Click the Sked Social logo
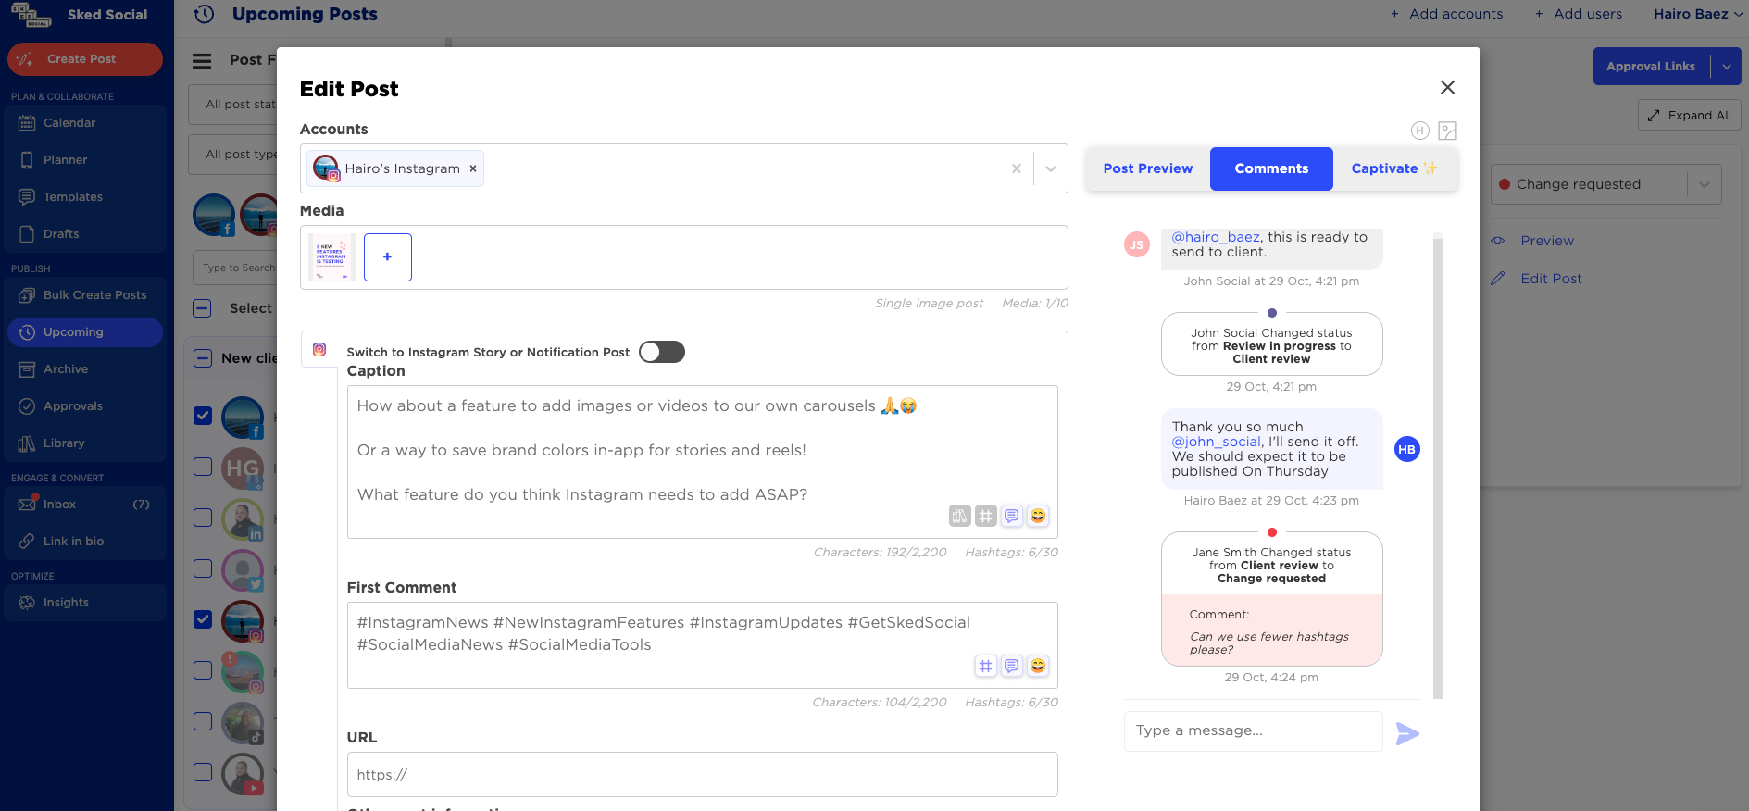Image resolution: width=1749 pixels, height=811 pixels. tap(31, 15)
